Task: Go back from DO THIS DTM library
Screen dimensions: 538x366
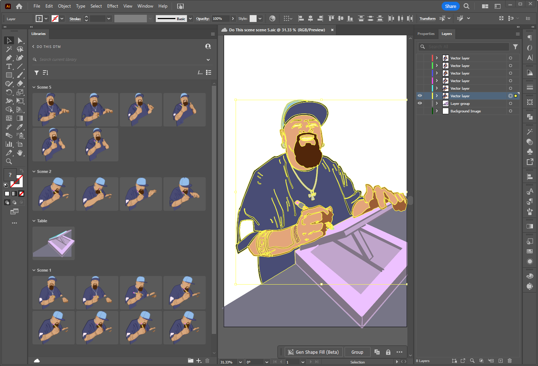Action: pyautogui.click(x=33, y=46)
